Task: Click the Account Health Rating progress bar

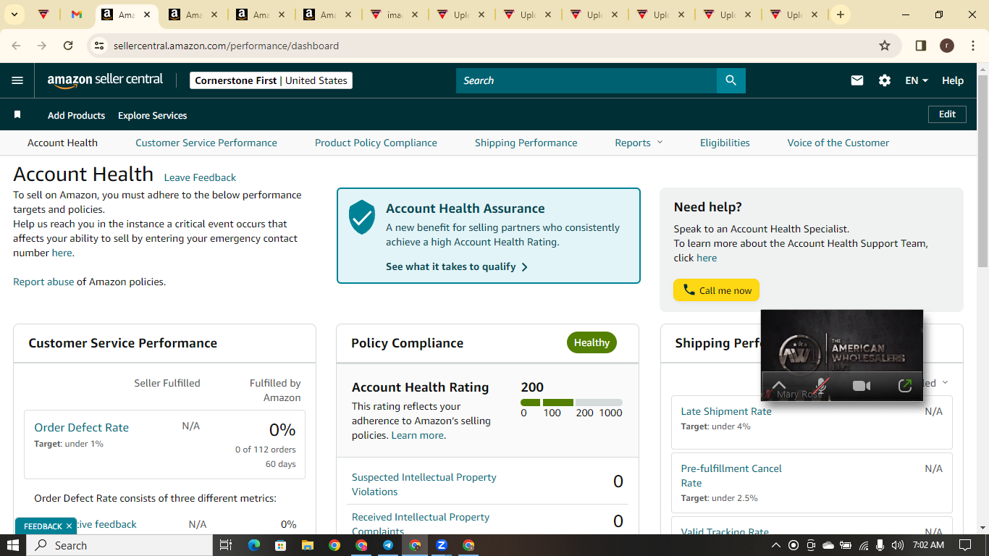Action: [571, 403]
